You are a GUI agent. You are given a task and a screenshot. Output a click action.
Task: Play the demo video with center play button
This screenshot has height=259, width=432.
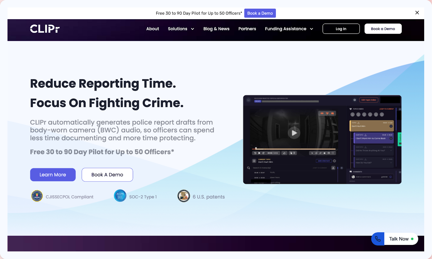294,133
